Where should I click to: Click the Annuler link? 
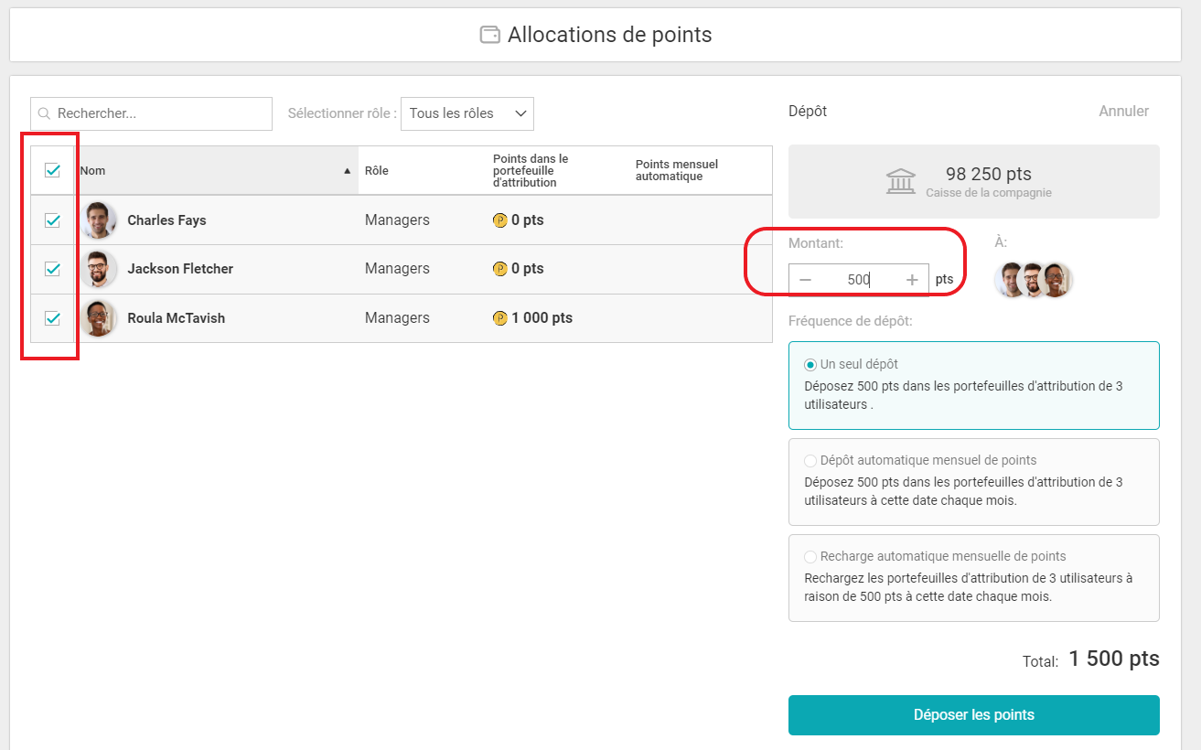(x=1123, y=112)
